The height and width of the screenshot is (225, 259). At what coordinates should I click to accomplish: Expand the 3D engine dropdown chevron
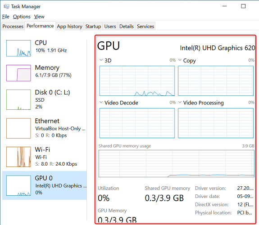pyautogui.click(x=101, y=60)
